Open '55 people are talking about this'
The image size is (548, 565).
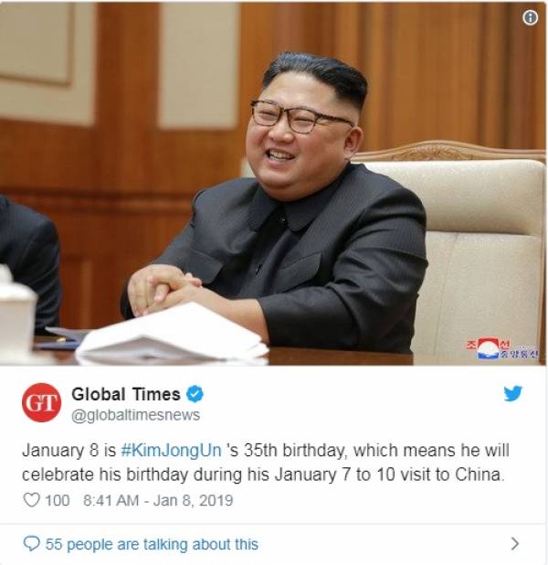pyautogui.click(x=152, y=545)
